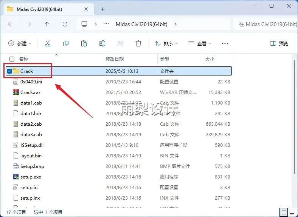Screen dimensions: 298x217
Task: Click the This PC monitor icon
Action: (x=84, y=24)
